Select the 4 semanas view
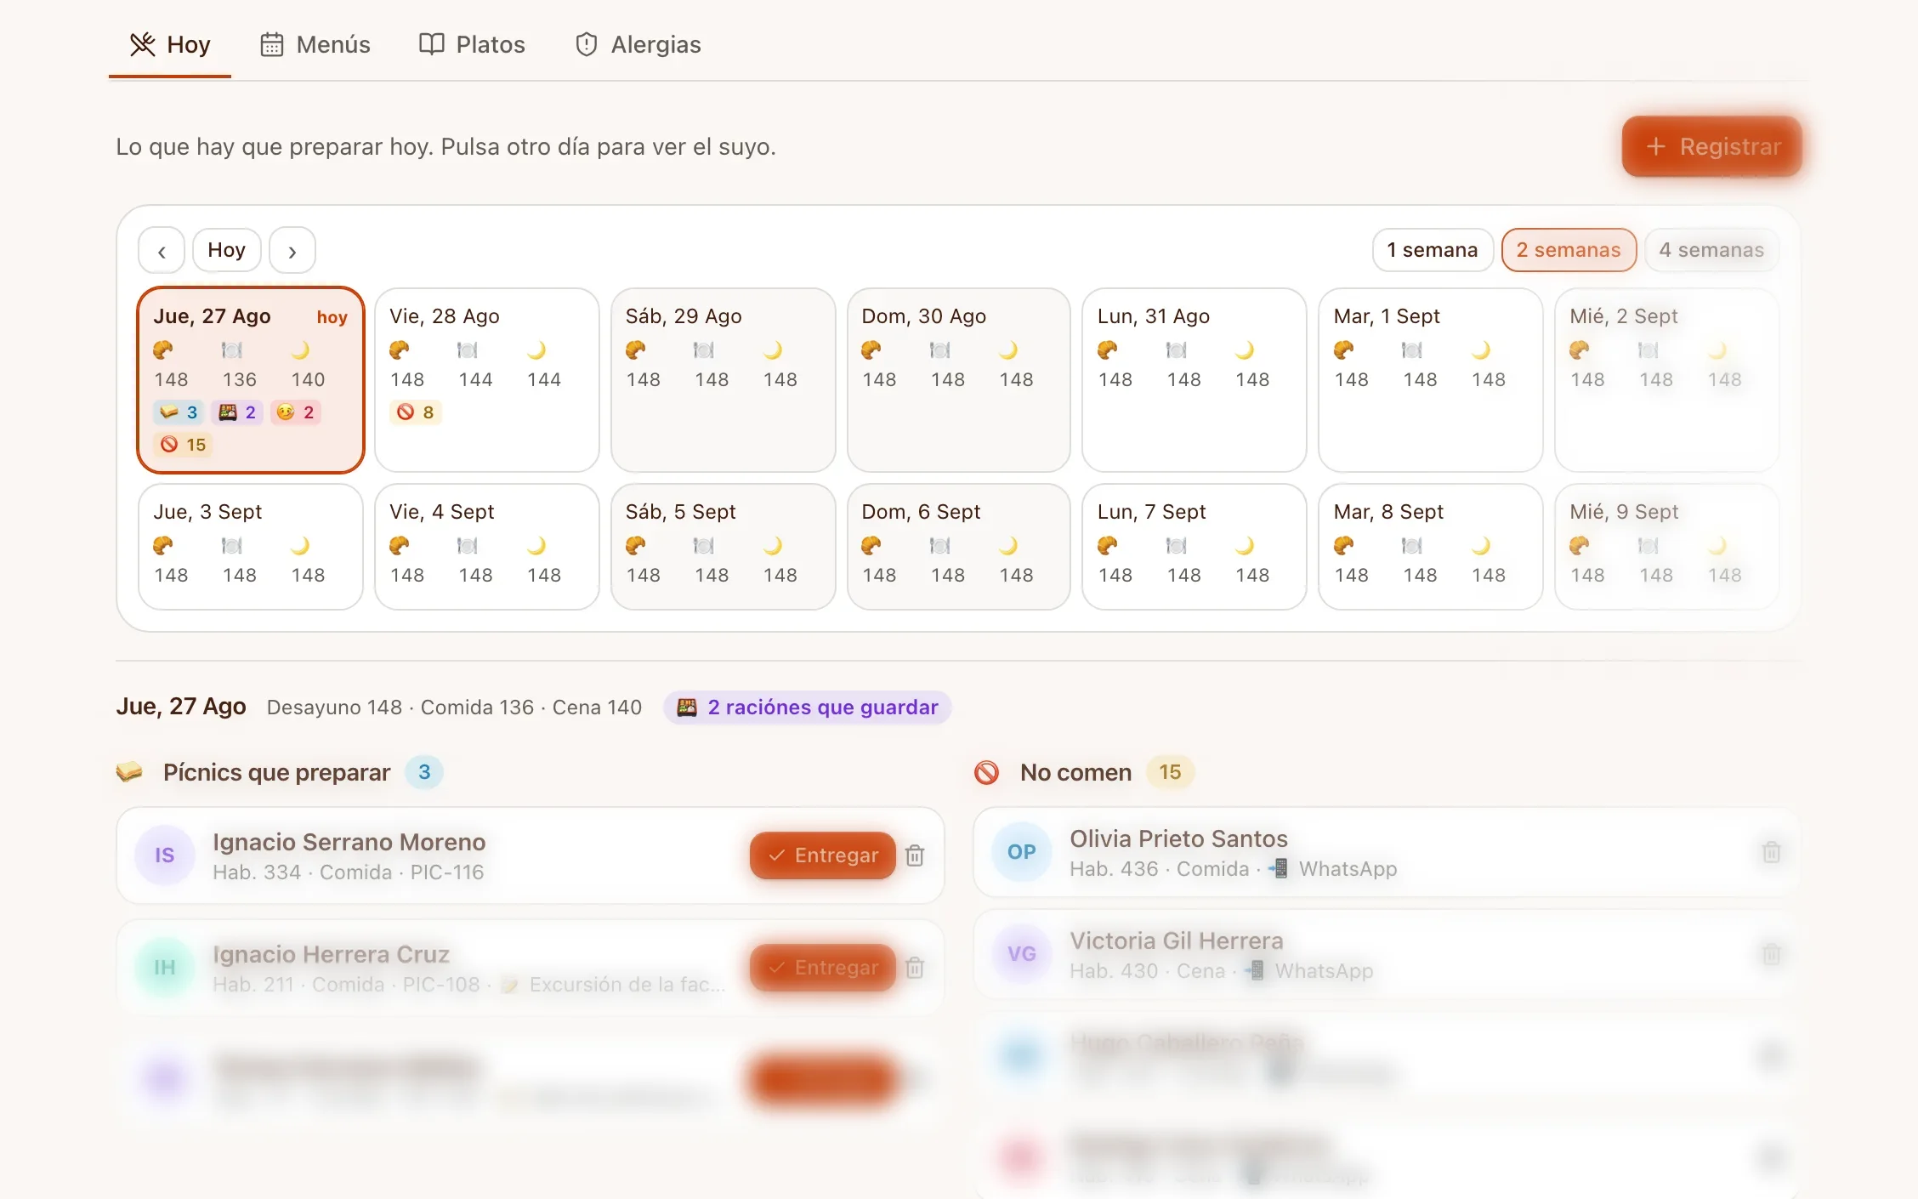This screenshot has height=1199, width=1918. pyautogui.click(x=1711, y=250)
